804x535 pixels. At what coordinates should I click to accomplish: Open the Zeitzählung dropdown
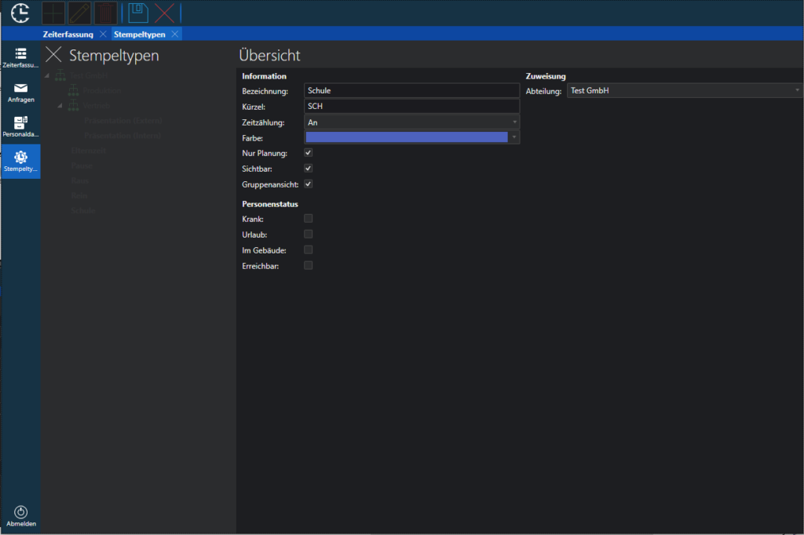(x=411, y=122)
